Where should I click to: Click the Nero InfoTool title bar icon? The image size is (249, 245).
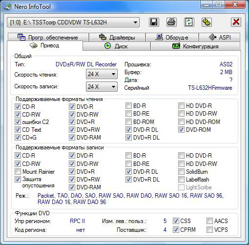pos(7,7)
